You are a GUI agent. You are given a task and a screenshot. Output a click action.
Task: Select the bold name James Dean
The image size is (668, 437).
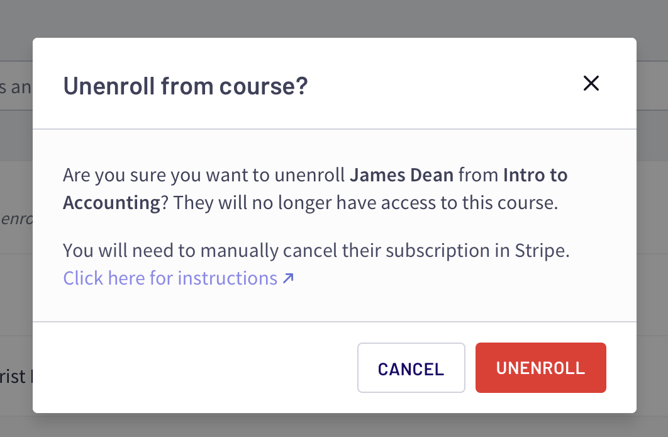tap(401, 174)
